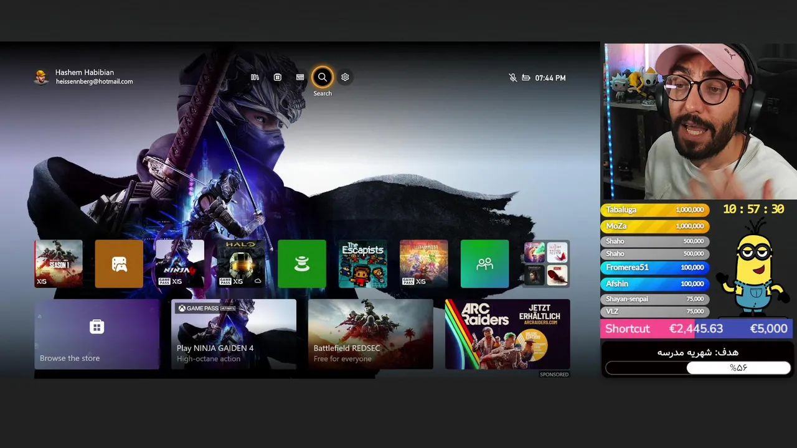The image size is (797, 448).
Task: Launch the Ninja Gaiden 4 game tile
Action: pos(180,264)
